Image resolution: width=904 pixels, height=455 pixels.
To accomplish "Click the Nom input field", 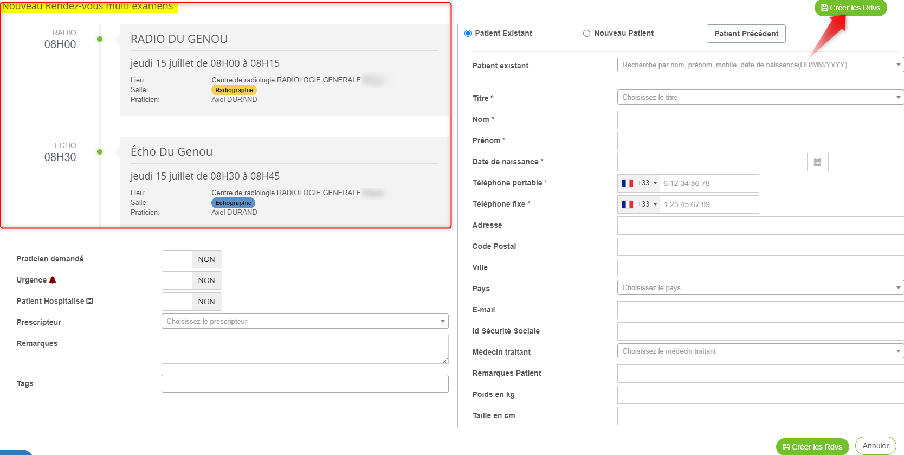I will [x=760, y=120].
